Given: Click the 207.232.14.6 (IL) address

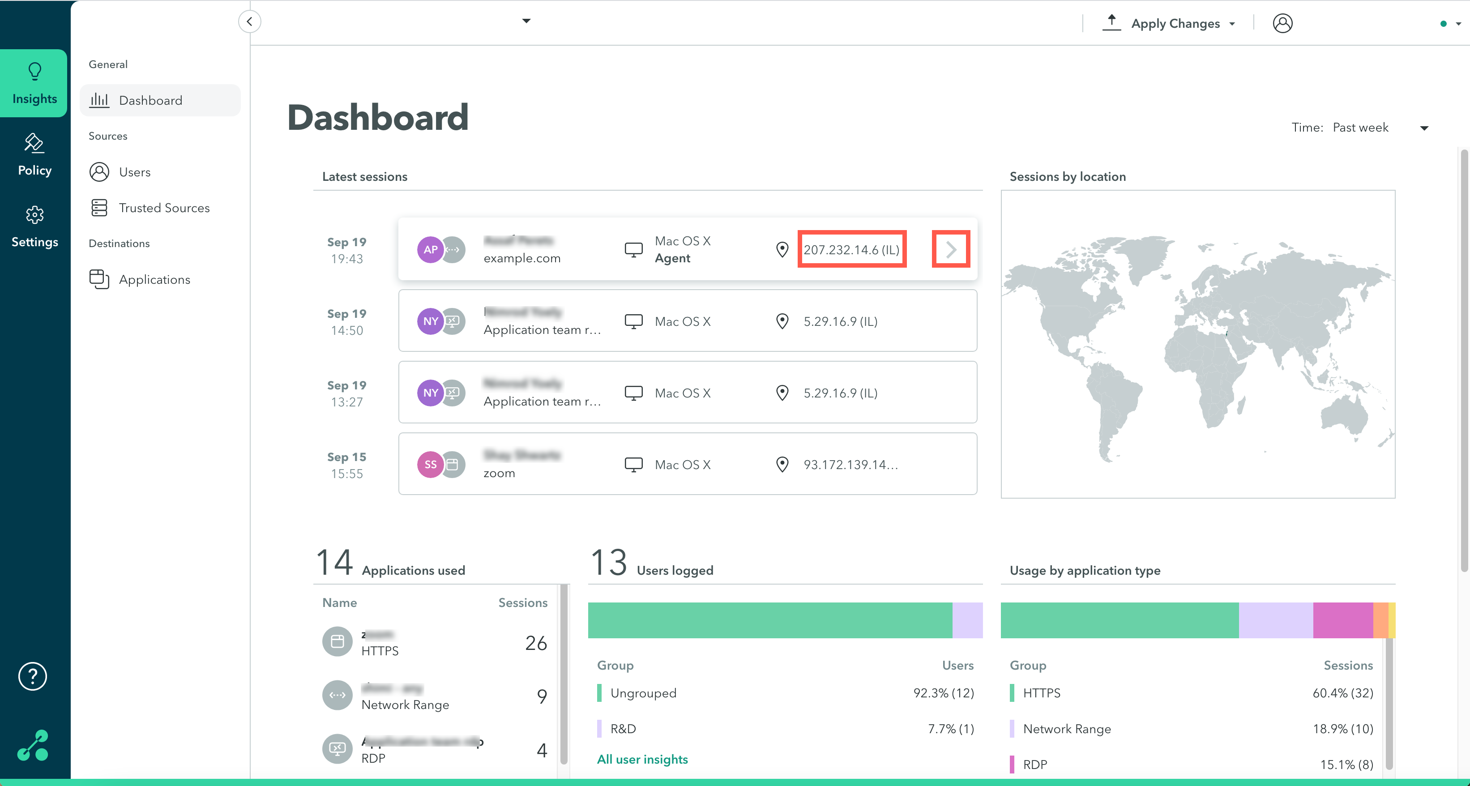Looking at the screenshot, I should tap(851, 249).
